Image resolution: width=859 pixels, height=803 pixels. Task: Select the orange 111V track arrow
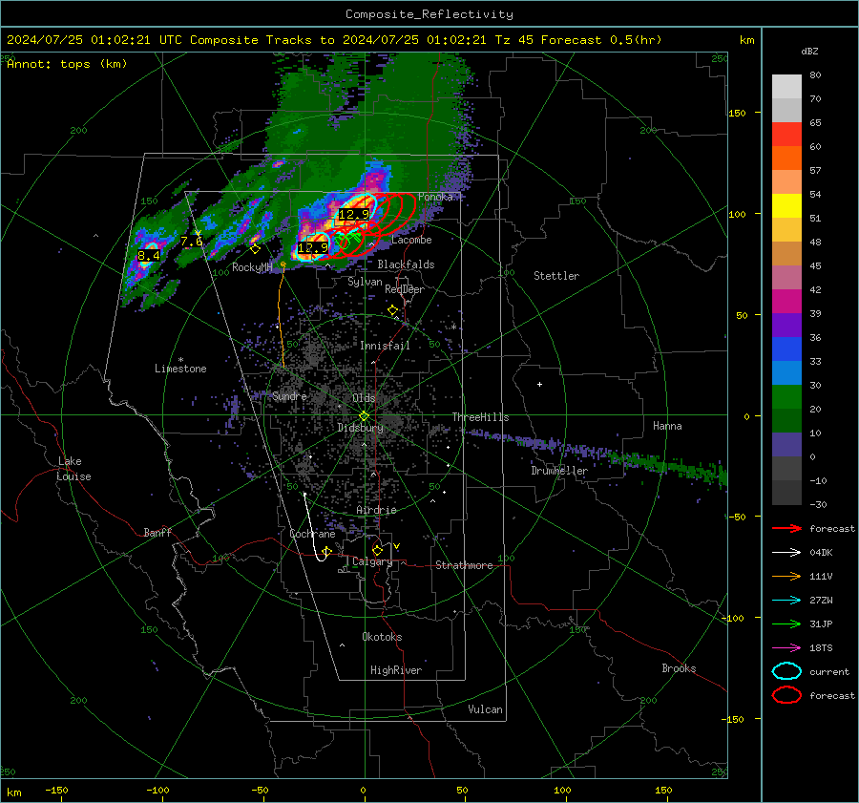click(786, 576)
